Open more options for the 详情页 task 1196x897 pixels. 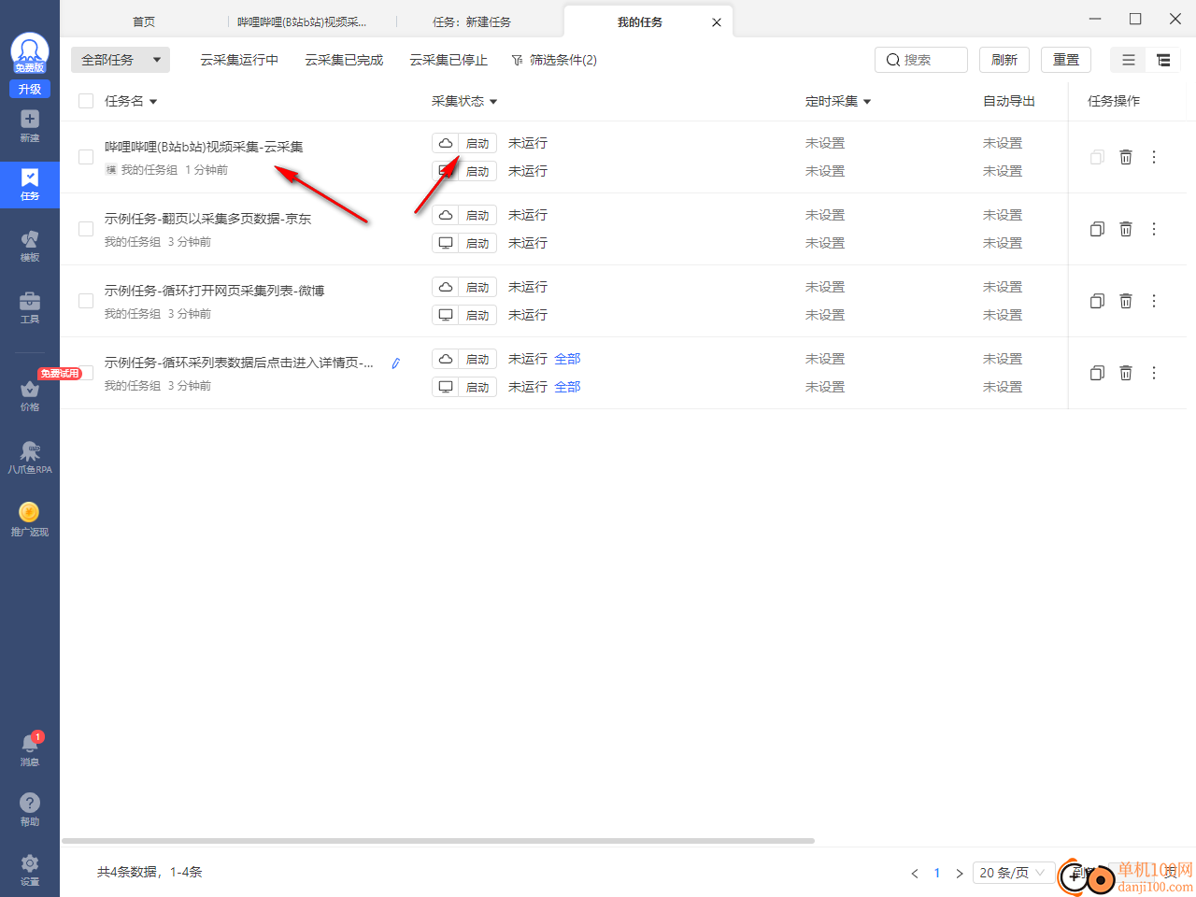[1154, 373]
